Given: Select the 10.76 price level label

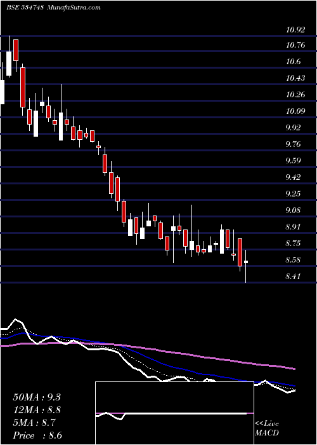Looking at the screenshot, I should pos(295,45).
